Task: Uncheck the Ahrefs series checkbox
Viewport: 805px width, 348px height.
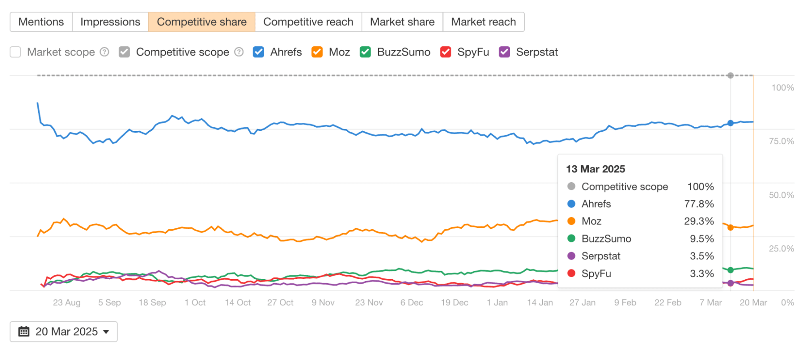Action: [259, 52]
